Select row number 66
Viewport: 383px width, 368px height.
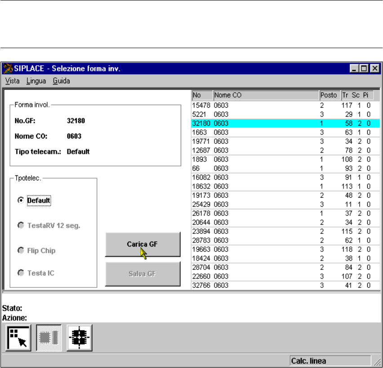[285, 168]
